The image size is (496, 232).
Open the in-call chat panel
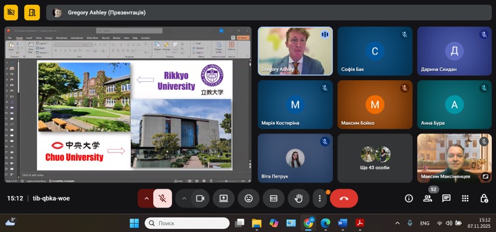tap(446, 198)
